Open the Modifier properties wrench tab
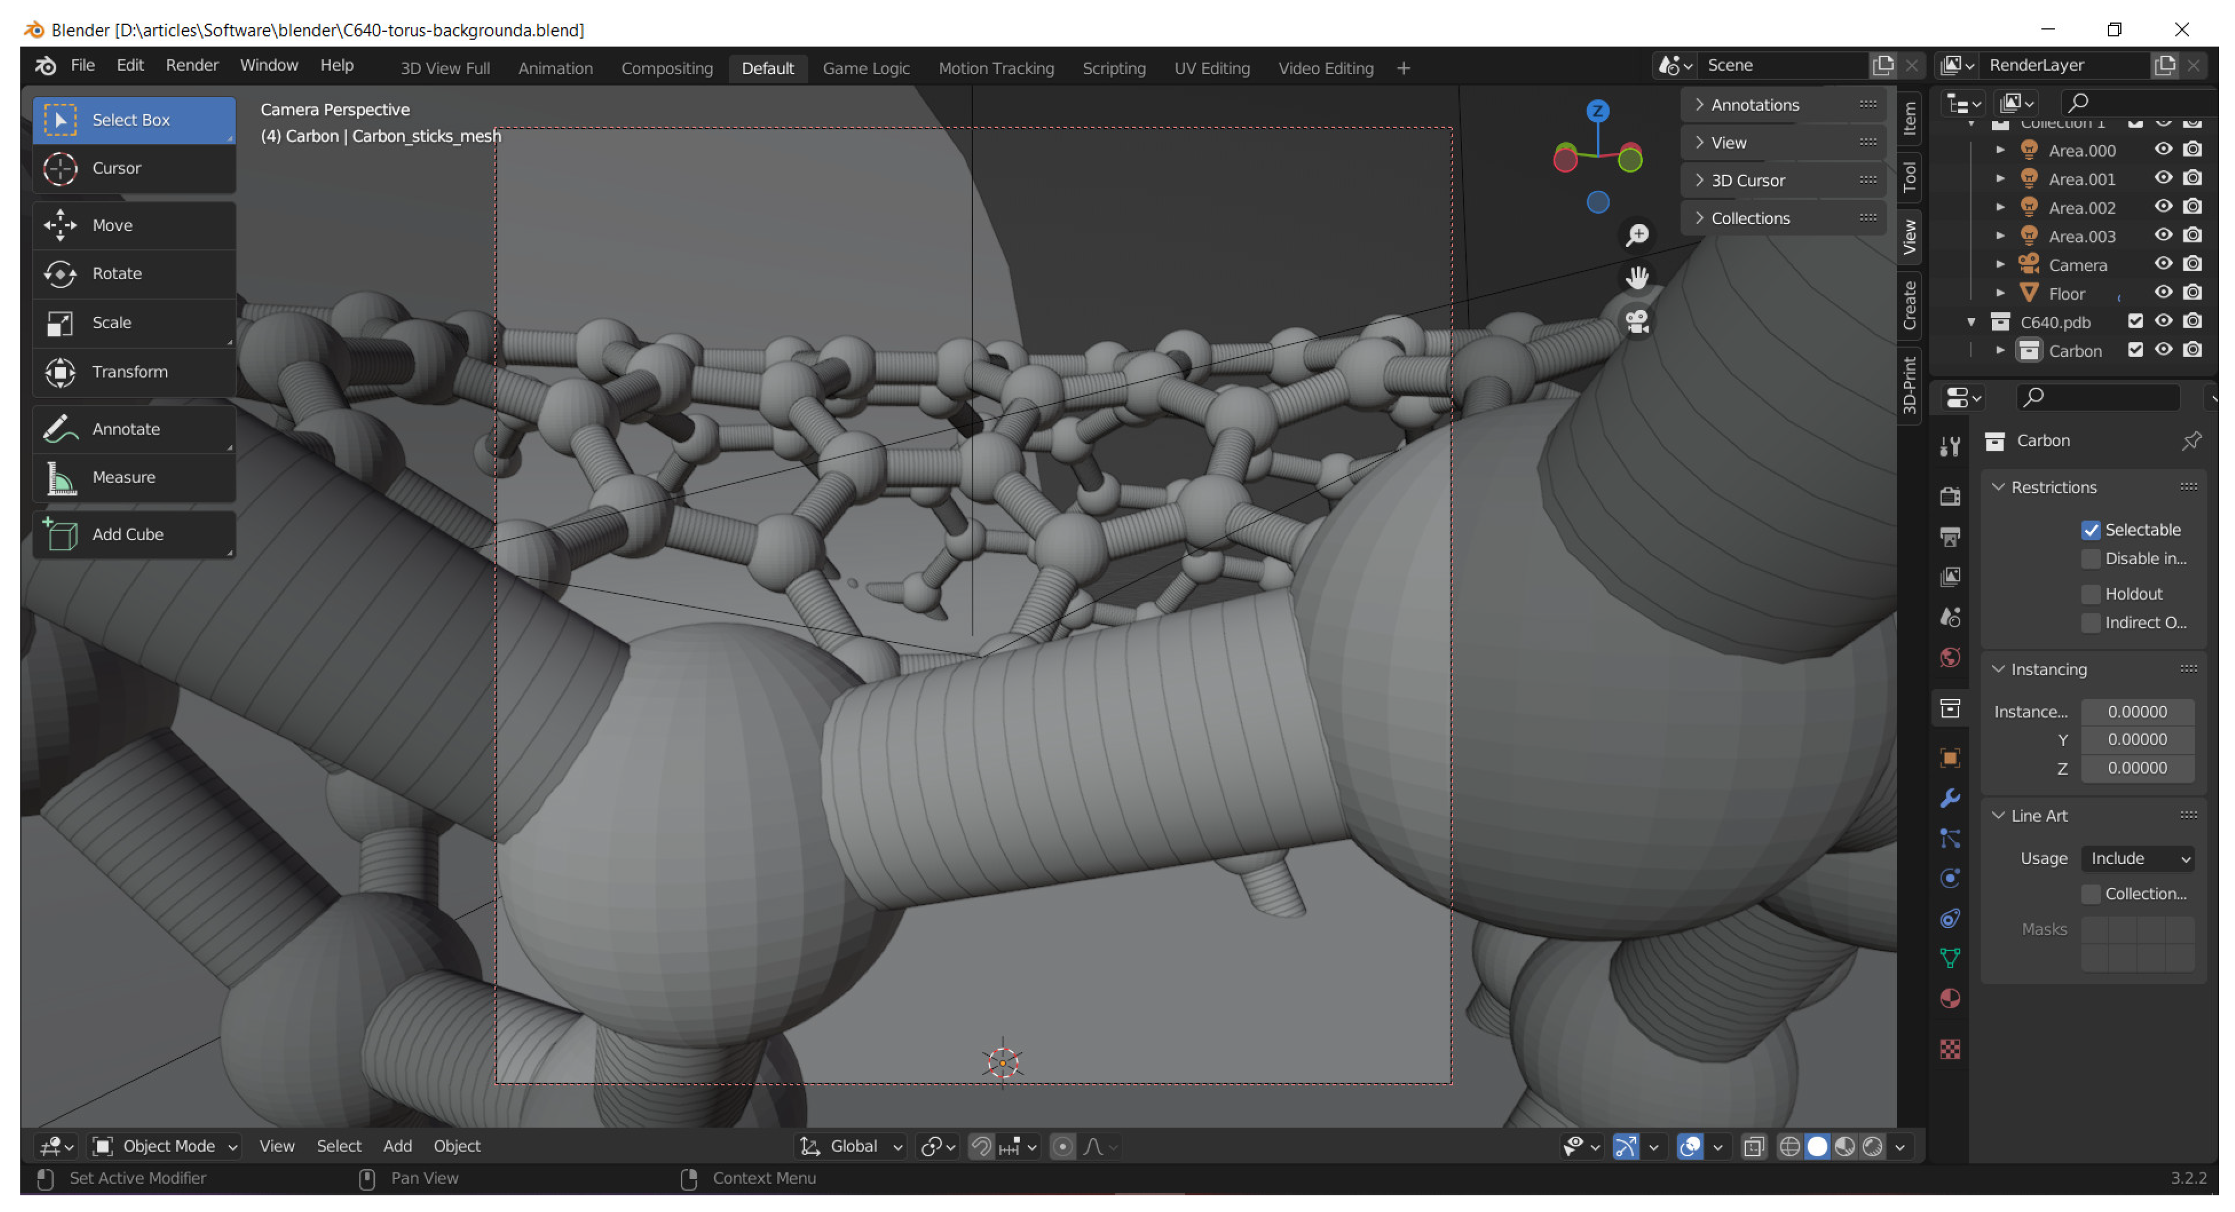Image resolution: width=2235 pixels, height=1212 pixels. pyautogui.click(x=1949, y=798)
